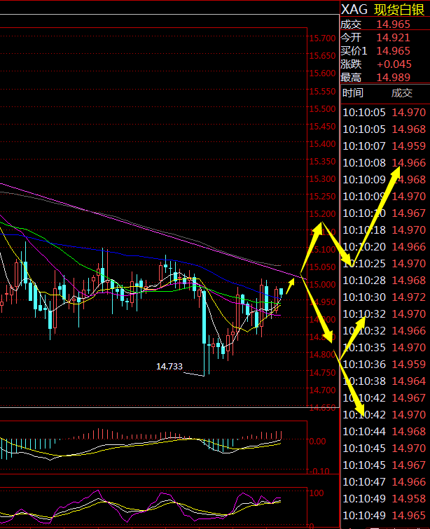Click the XAG 现货白银 instrument title

click(382, 10)
